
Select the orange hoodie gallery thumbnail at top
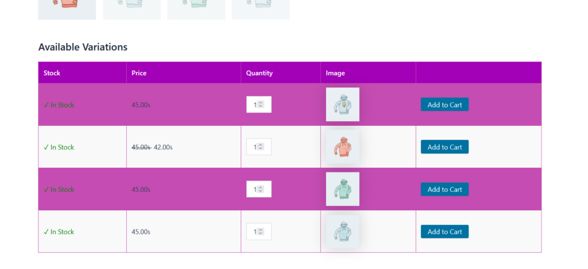tap(67, 9)
